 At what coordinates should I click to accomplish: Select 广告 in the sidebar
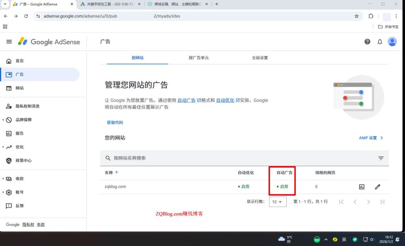40,74
